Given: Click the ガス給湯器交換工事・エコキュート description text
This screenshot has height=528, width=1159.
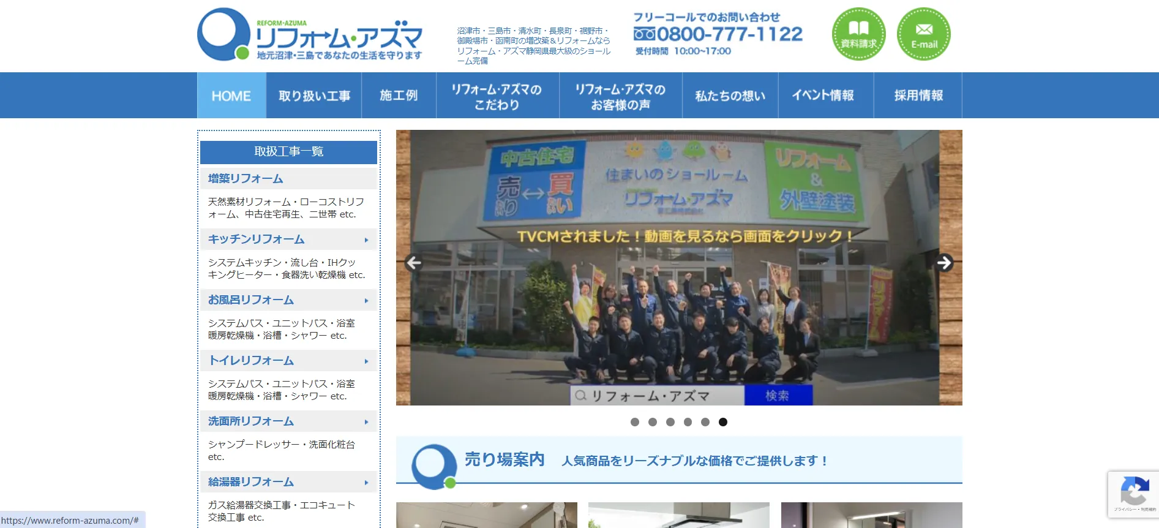Looking at the screenshot, I should tap(282, 511).
